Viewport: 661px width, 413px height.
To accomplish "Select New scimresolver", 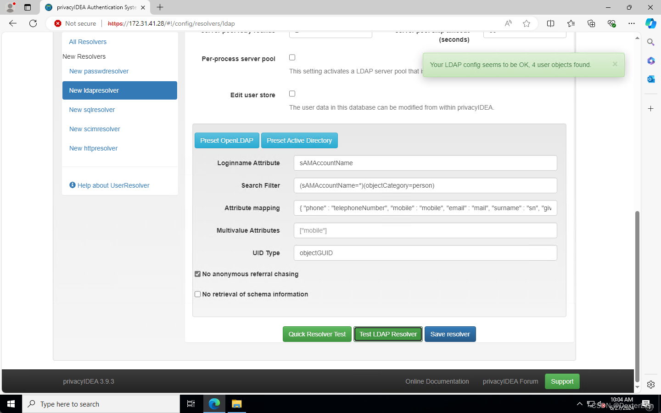I will click(x=95, y=129).
